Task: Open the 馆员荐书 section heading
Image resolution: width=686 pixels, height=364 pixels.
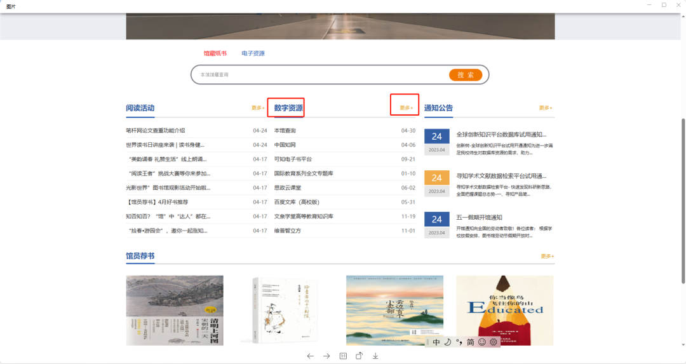Action: point(140,256)
